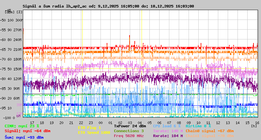Click the 12 hour label on time axis
The image size is (261, 140).
point(219,123)
